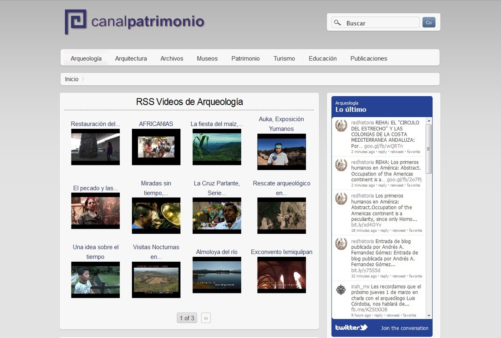This screenshot has height=338, width=501.
Task: Open the Arquitectura menu tab
Action: 131,58
